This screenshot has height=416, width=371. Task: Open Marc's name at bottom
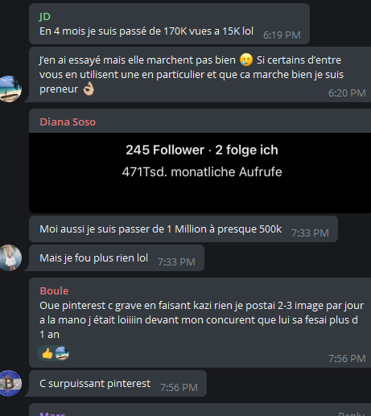pyautogui.click(x=52, y=414)
